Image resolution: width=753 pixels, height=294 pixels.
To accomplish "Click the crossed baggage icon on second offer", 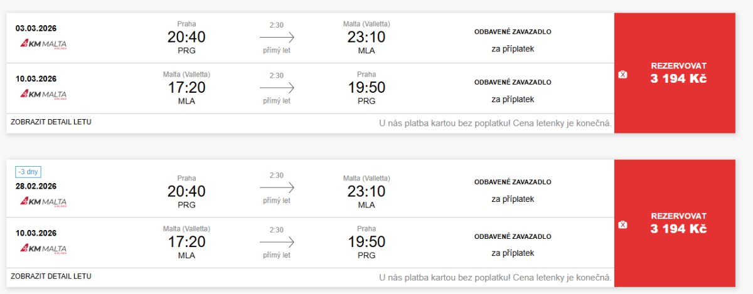I will pos(622,224).
